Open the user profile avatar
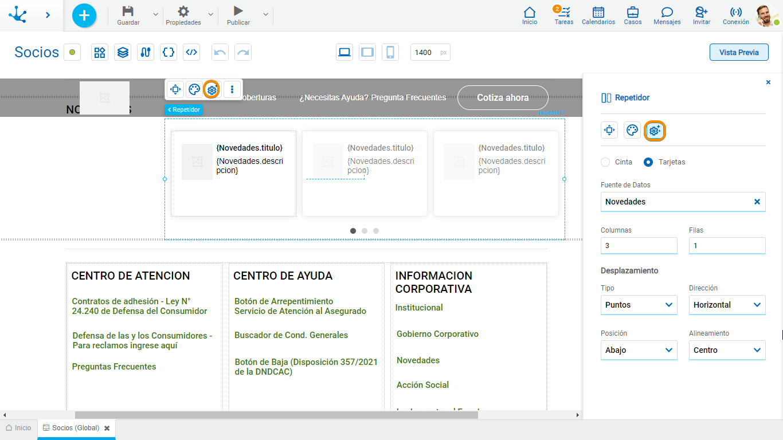 [x=766, y=15]
